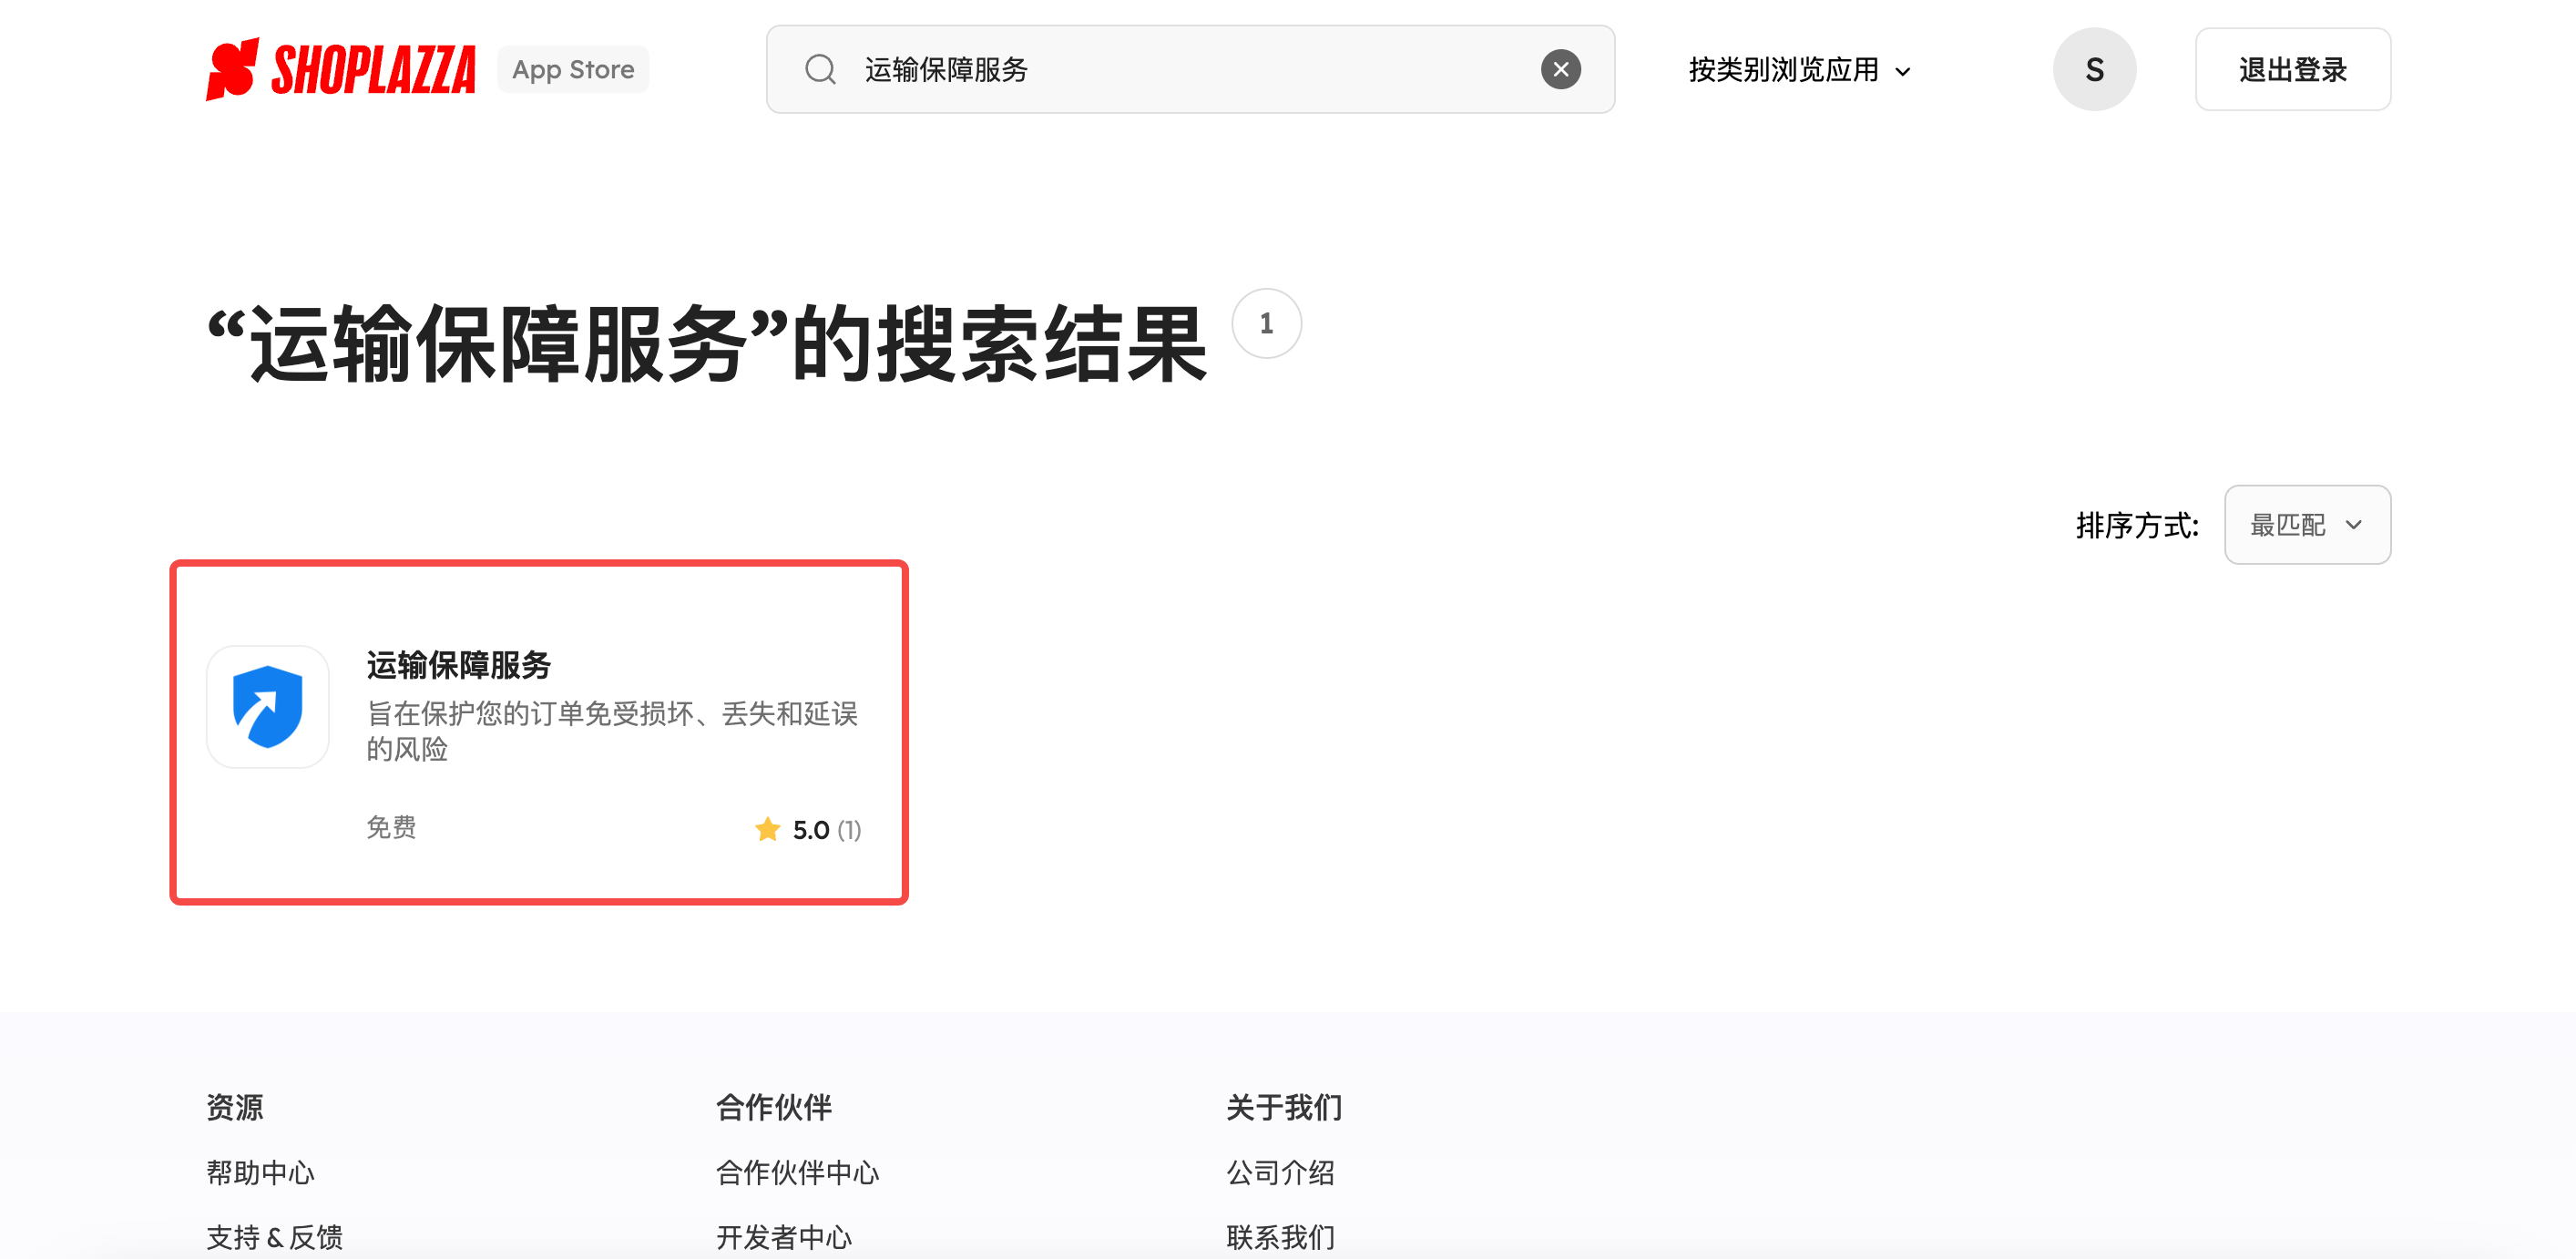
Task: Click the app description 旨在保护您的订单
Action: 612,731
